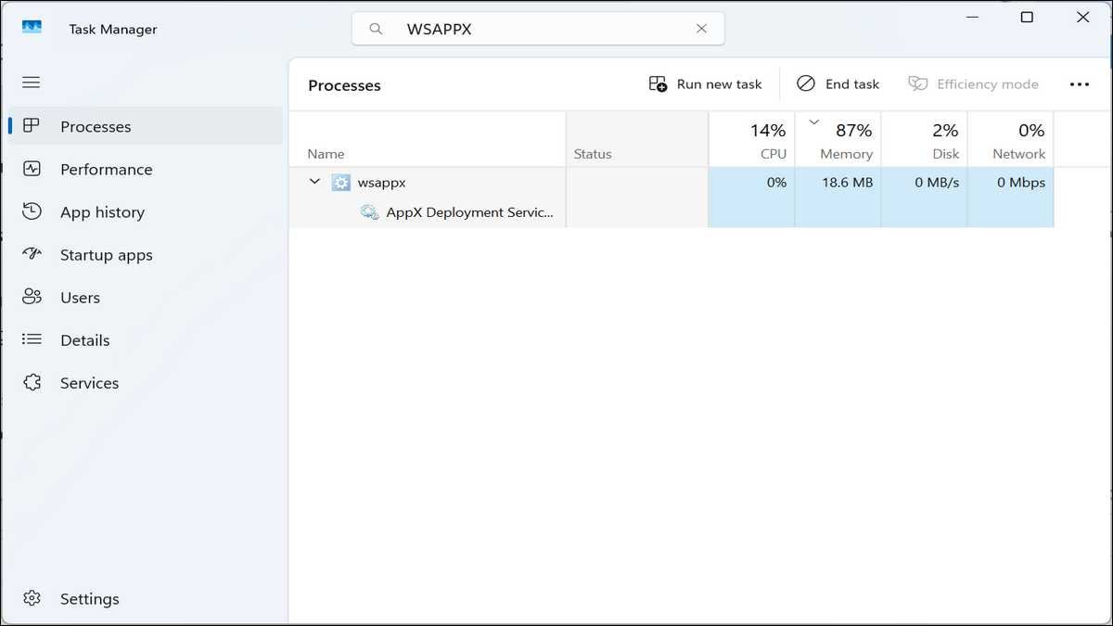Clear the WSAPPX search text with X

[702, 29]
